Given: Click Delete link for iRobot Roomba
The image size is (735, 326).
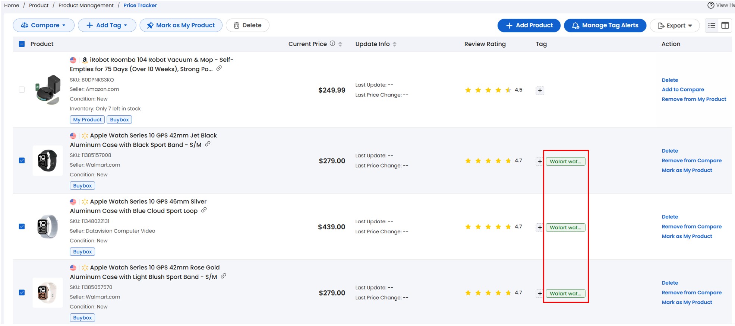Looking at the screenshot, I should pyautogui.click(x=670, y=80).
